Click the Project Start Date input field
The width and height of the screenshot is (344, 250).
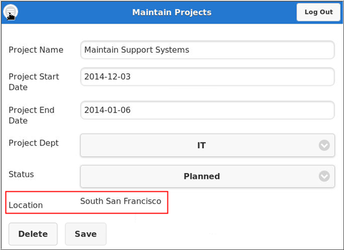[207, 76]
